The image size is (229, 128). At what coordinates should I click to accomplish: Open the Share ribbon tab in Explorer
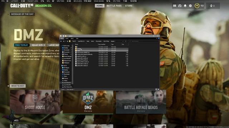72,38
